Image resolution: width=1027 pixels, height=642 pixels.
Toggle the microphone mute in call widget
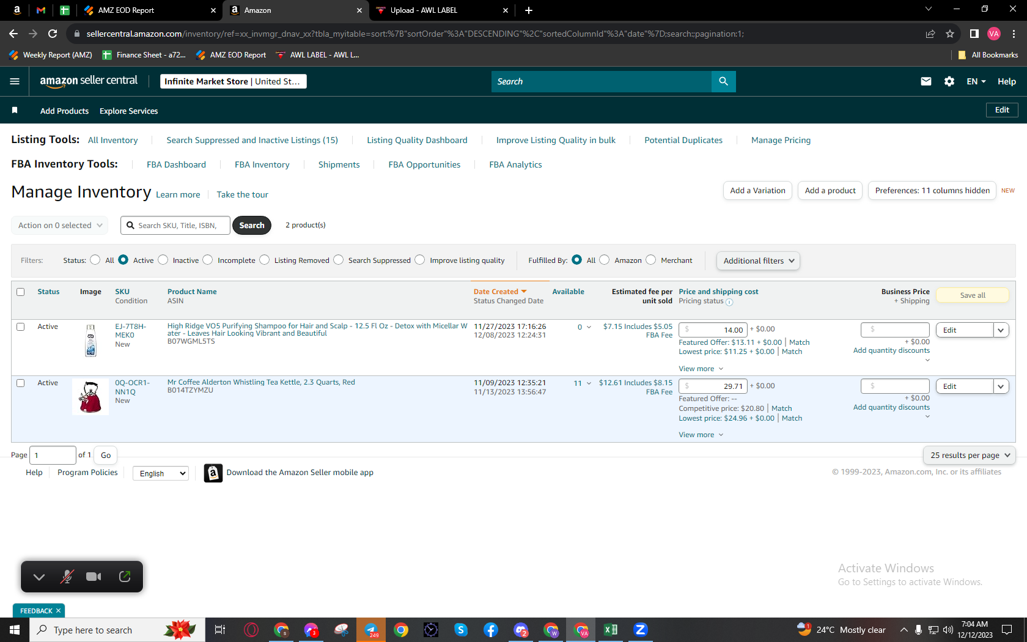tap(67, 577)
